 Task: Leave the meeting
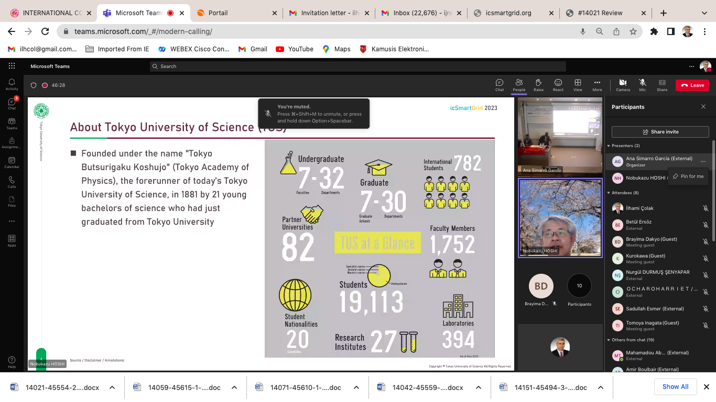692,85
